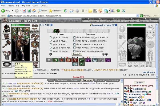Switch to the 'Чат' tab

tap(51, 80)
